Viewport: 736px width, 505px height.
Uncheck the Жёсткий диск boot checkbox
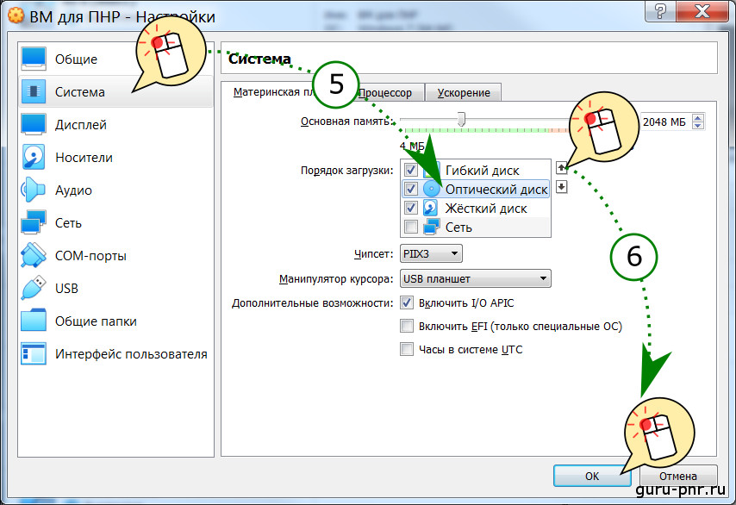(x=411, y=208)
